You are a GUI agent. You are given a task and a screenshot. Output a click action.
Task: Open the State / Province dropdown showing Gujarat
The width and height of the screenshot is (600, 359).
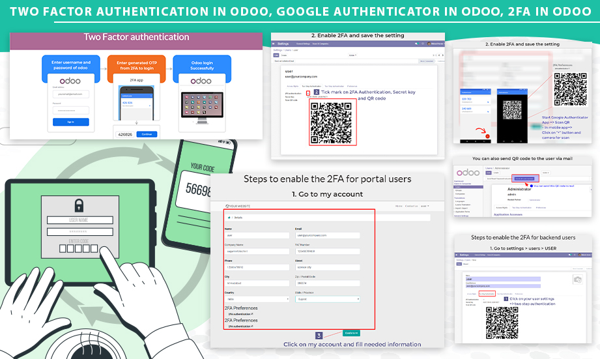327,299
